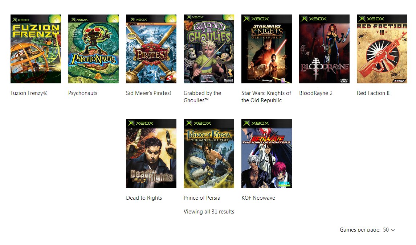Open the Fuzion Frenzy cover art

tap(36, 49)
